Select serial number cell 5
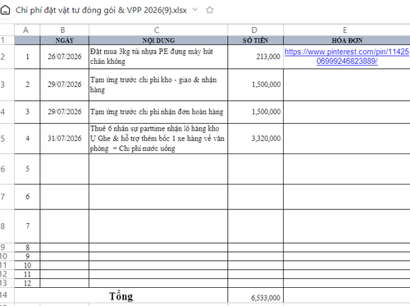The height and width of the screenshot is (306, 410). (27, 169)
